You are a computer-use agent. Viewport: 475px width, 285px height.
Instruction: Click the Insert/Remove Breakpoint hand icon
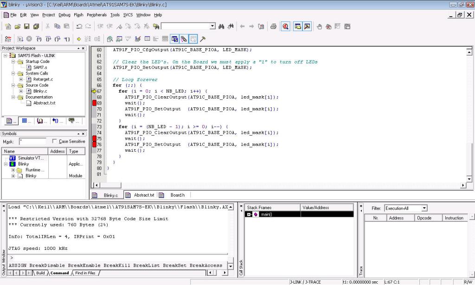tap(319, 26)
